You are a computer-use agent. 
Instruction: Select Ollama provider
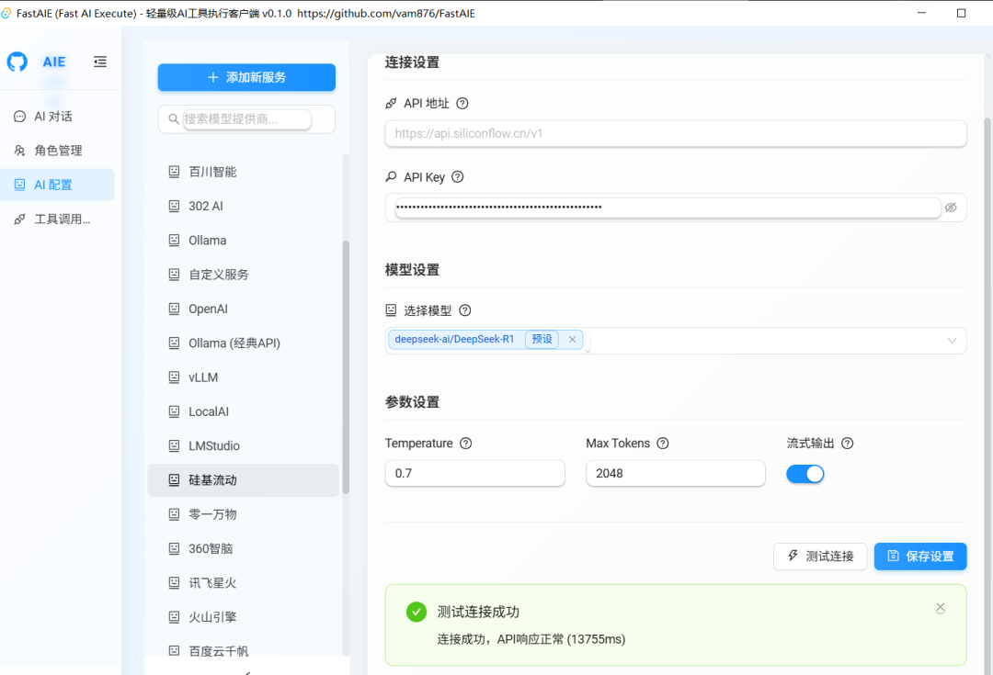pos(243,241)
